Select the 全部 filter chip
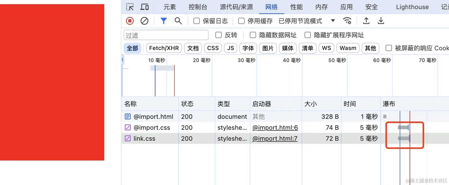 [132, 48]
